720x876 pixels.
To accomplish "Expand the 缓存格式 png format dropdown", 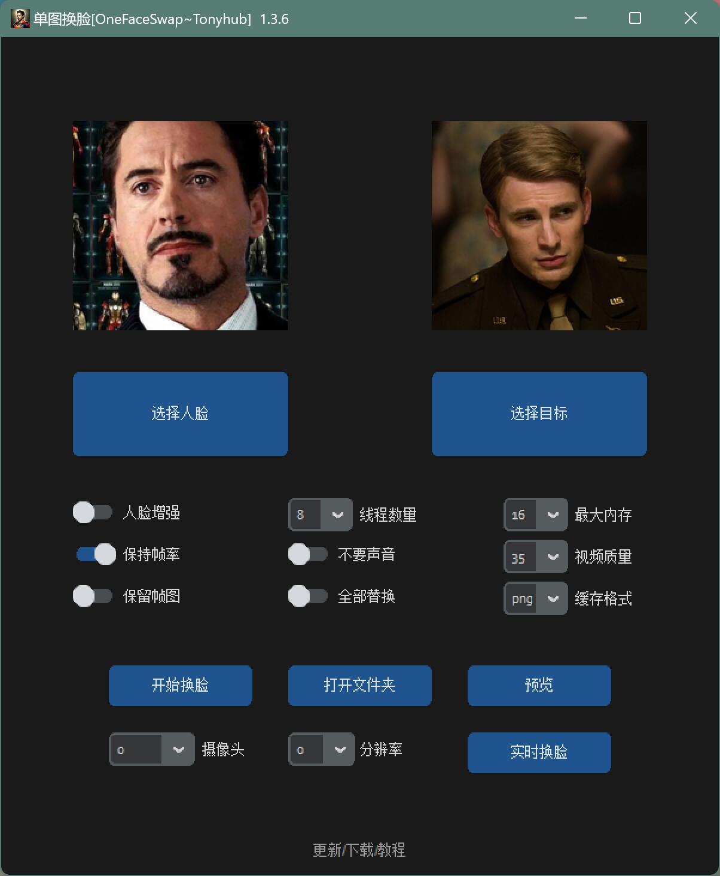I will coord(536,598).
